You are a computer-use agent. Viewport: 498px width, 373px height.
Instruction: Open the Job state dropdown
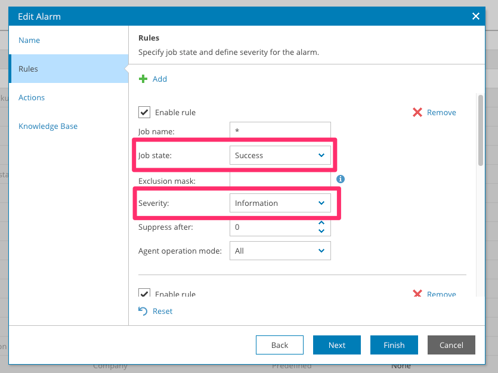[x=280, y=155]
